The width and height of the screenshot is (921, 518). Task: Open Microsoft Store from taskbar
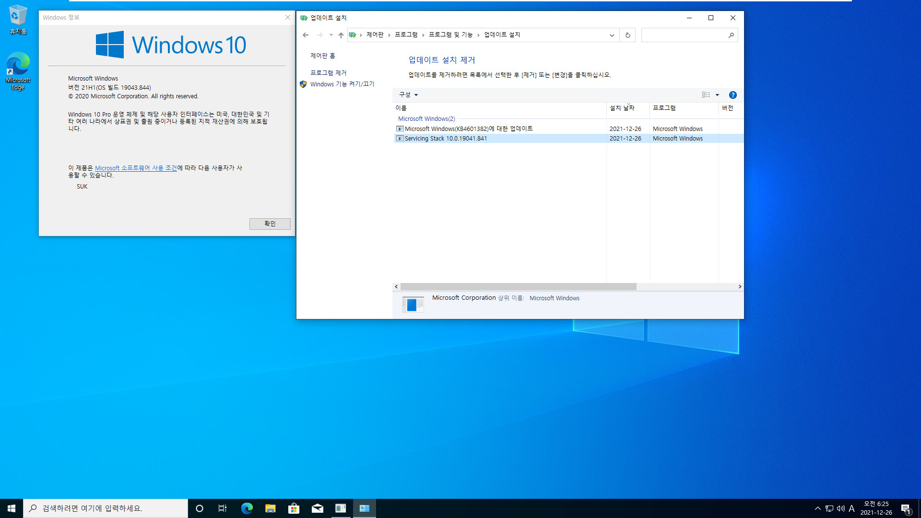point(294,508)
